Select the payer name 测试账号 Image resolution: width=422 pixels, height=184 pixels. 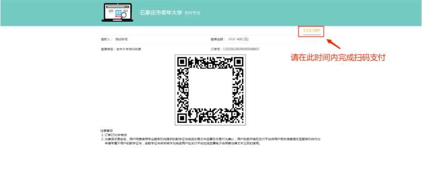[x=122, y=39]
